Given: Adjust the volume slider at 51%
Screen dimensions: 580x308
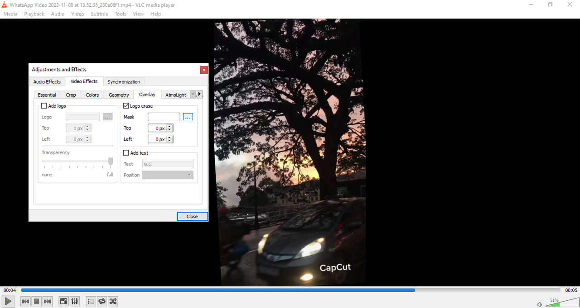Looking at the screenshot, I should point(562,303).
